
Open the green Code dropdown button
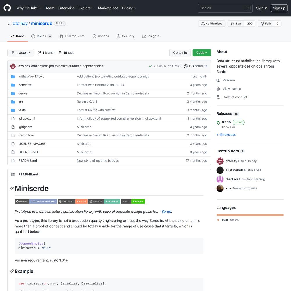(x=202, y=53)
